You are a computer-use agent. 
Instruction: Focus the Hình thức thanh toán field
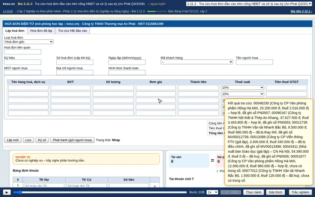pyautogui.click(x=127, y=72)
